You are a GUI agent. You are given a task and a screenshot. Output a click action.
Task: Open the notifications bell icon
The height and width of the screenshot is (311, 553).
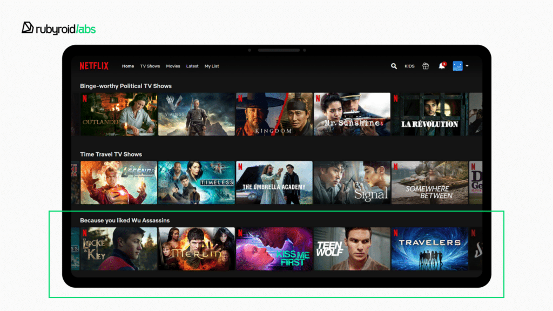point(441,66)
